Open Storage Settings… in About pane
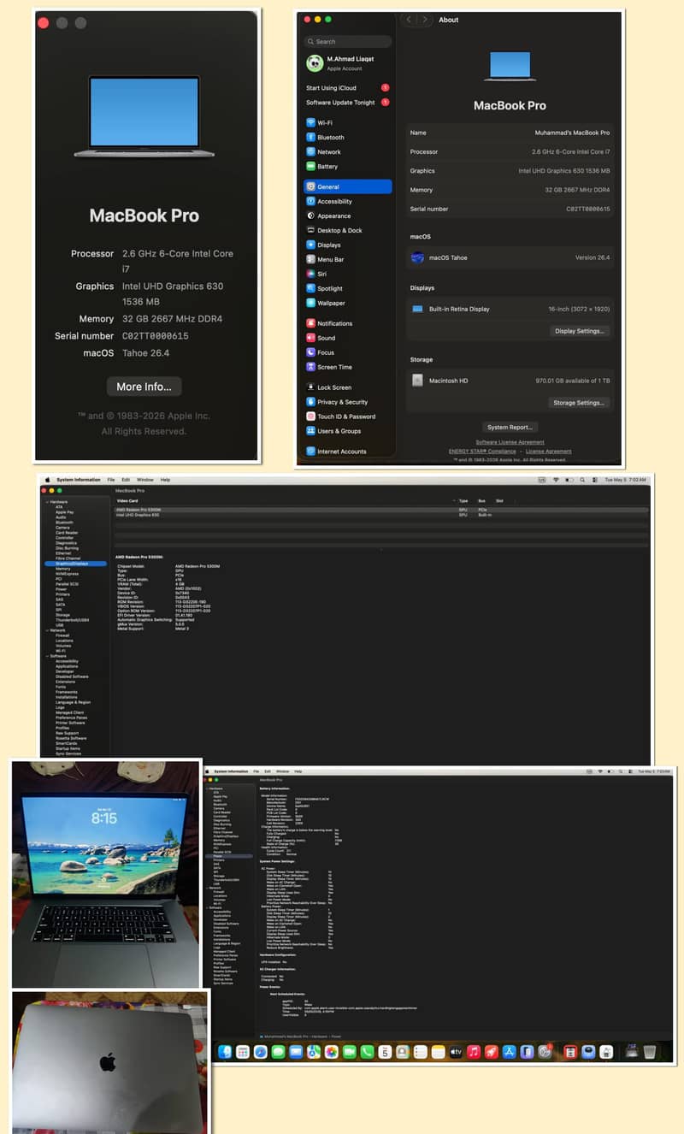This screenshot has width=684, height=1134. [579, 403]
